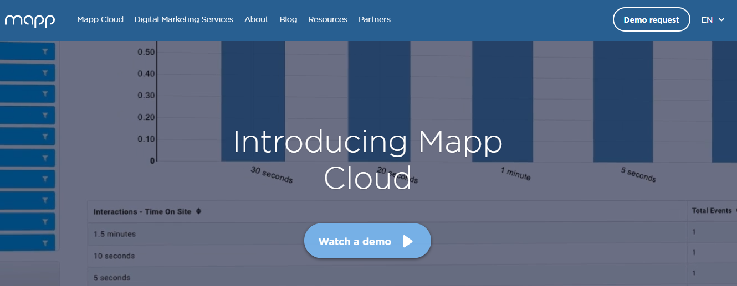Click the Watch a demo button

[367, 241]
